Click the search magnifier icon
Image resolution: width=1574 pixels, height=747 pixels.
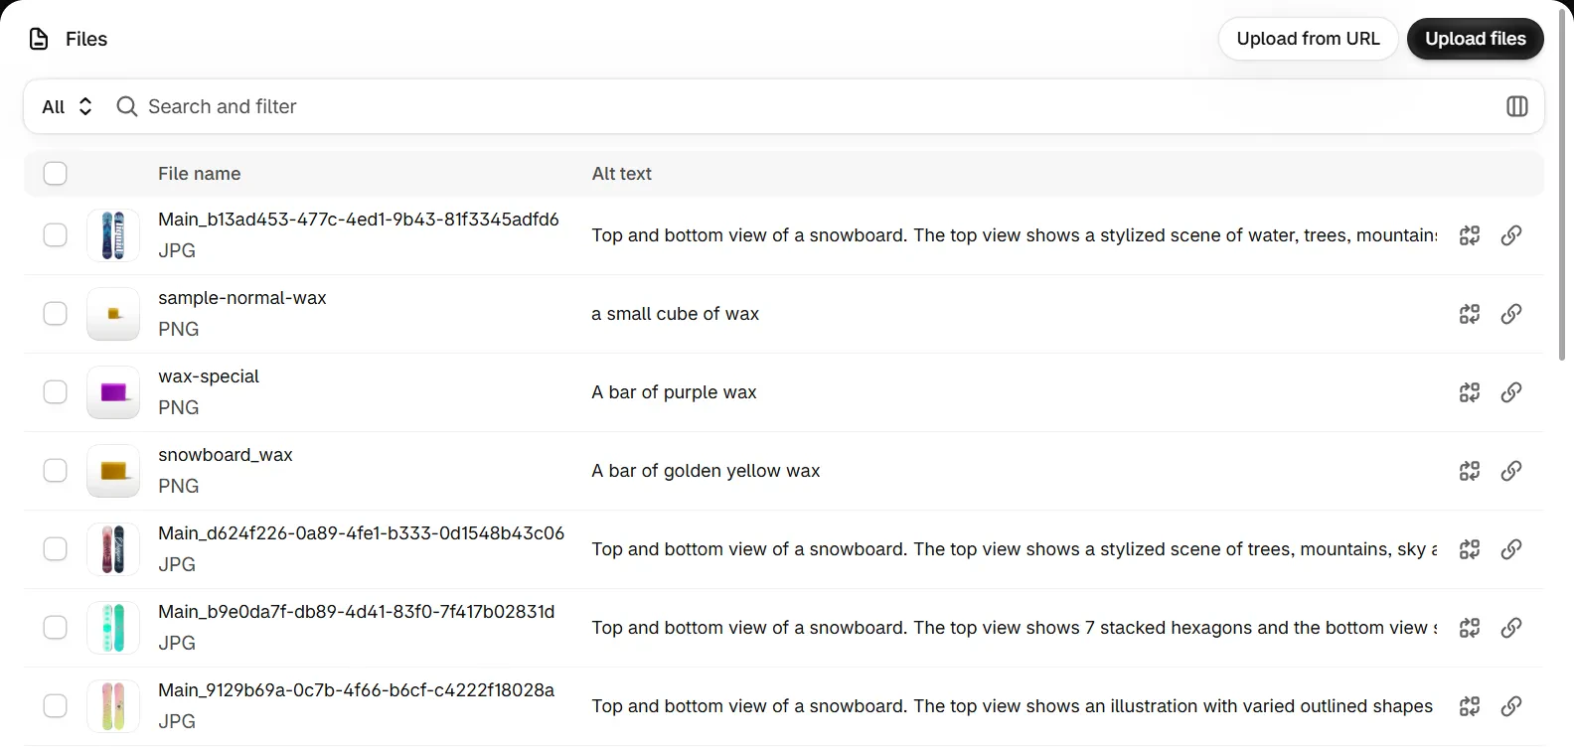126,106
